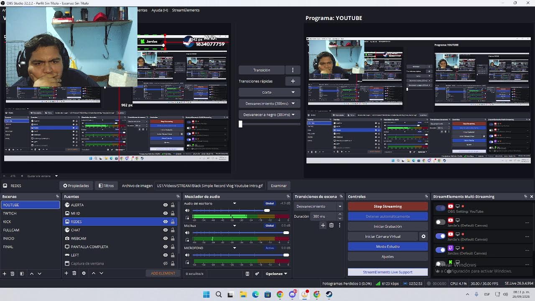Move source down in Fuentes list
The image size is (535, 301).
tap(101, 273)
